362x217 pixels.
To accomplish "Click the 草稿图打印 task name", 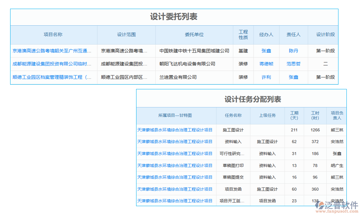I will (233, 166).
